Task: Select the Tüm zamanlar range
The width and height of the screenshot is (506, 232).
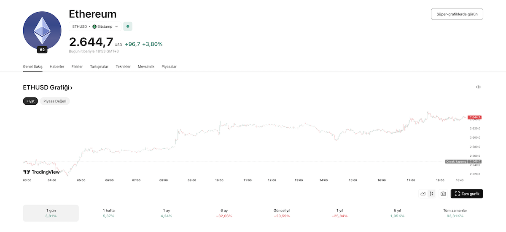Action: pos(455,213)
